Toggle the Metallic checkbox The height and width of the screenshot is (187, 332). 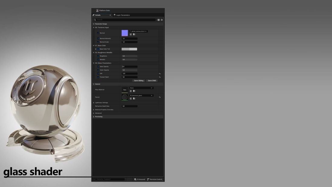click(98, 60)
